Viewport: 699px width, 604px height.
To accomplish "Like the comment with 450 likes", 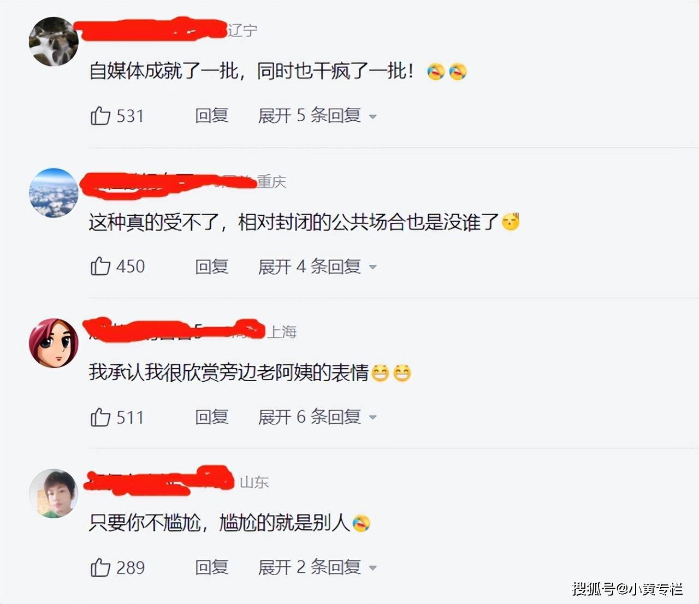I will (100, 266).
